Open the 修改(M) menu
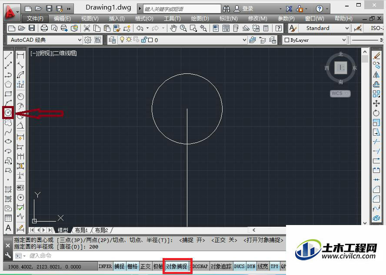The height and width of the screenshot is (275, 386). 257,19
